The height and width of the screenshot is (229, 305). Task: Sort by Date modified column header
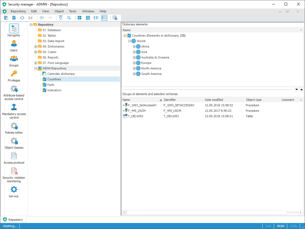[x=214, y=100]
